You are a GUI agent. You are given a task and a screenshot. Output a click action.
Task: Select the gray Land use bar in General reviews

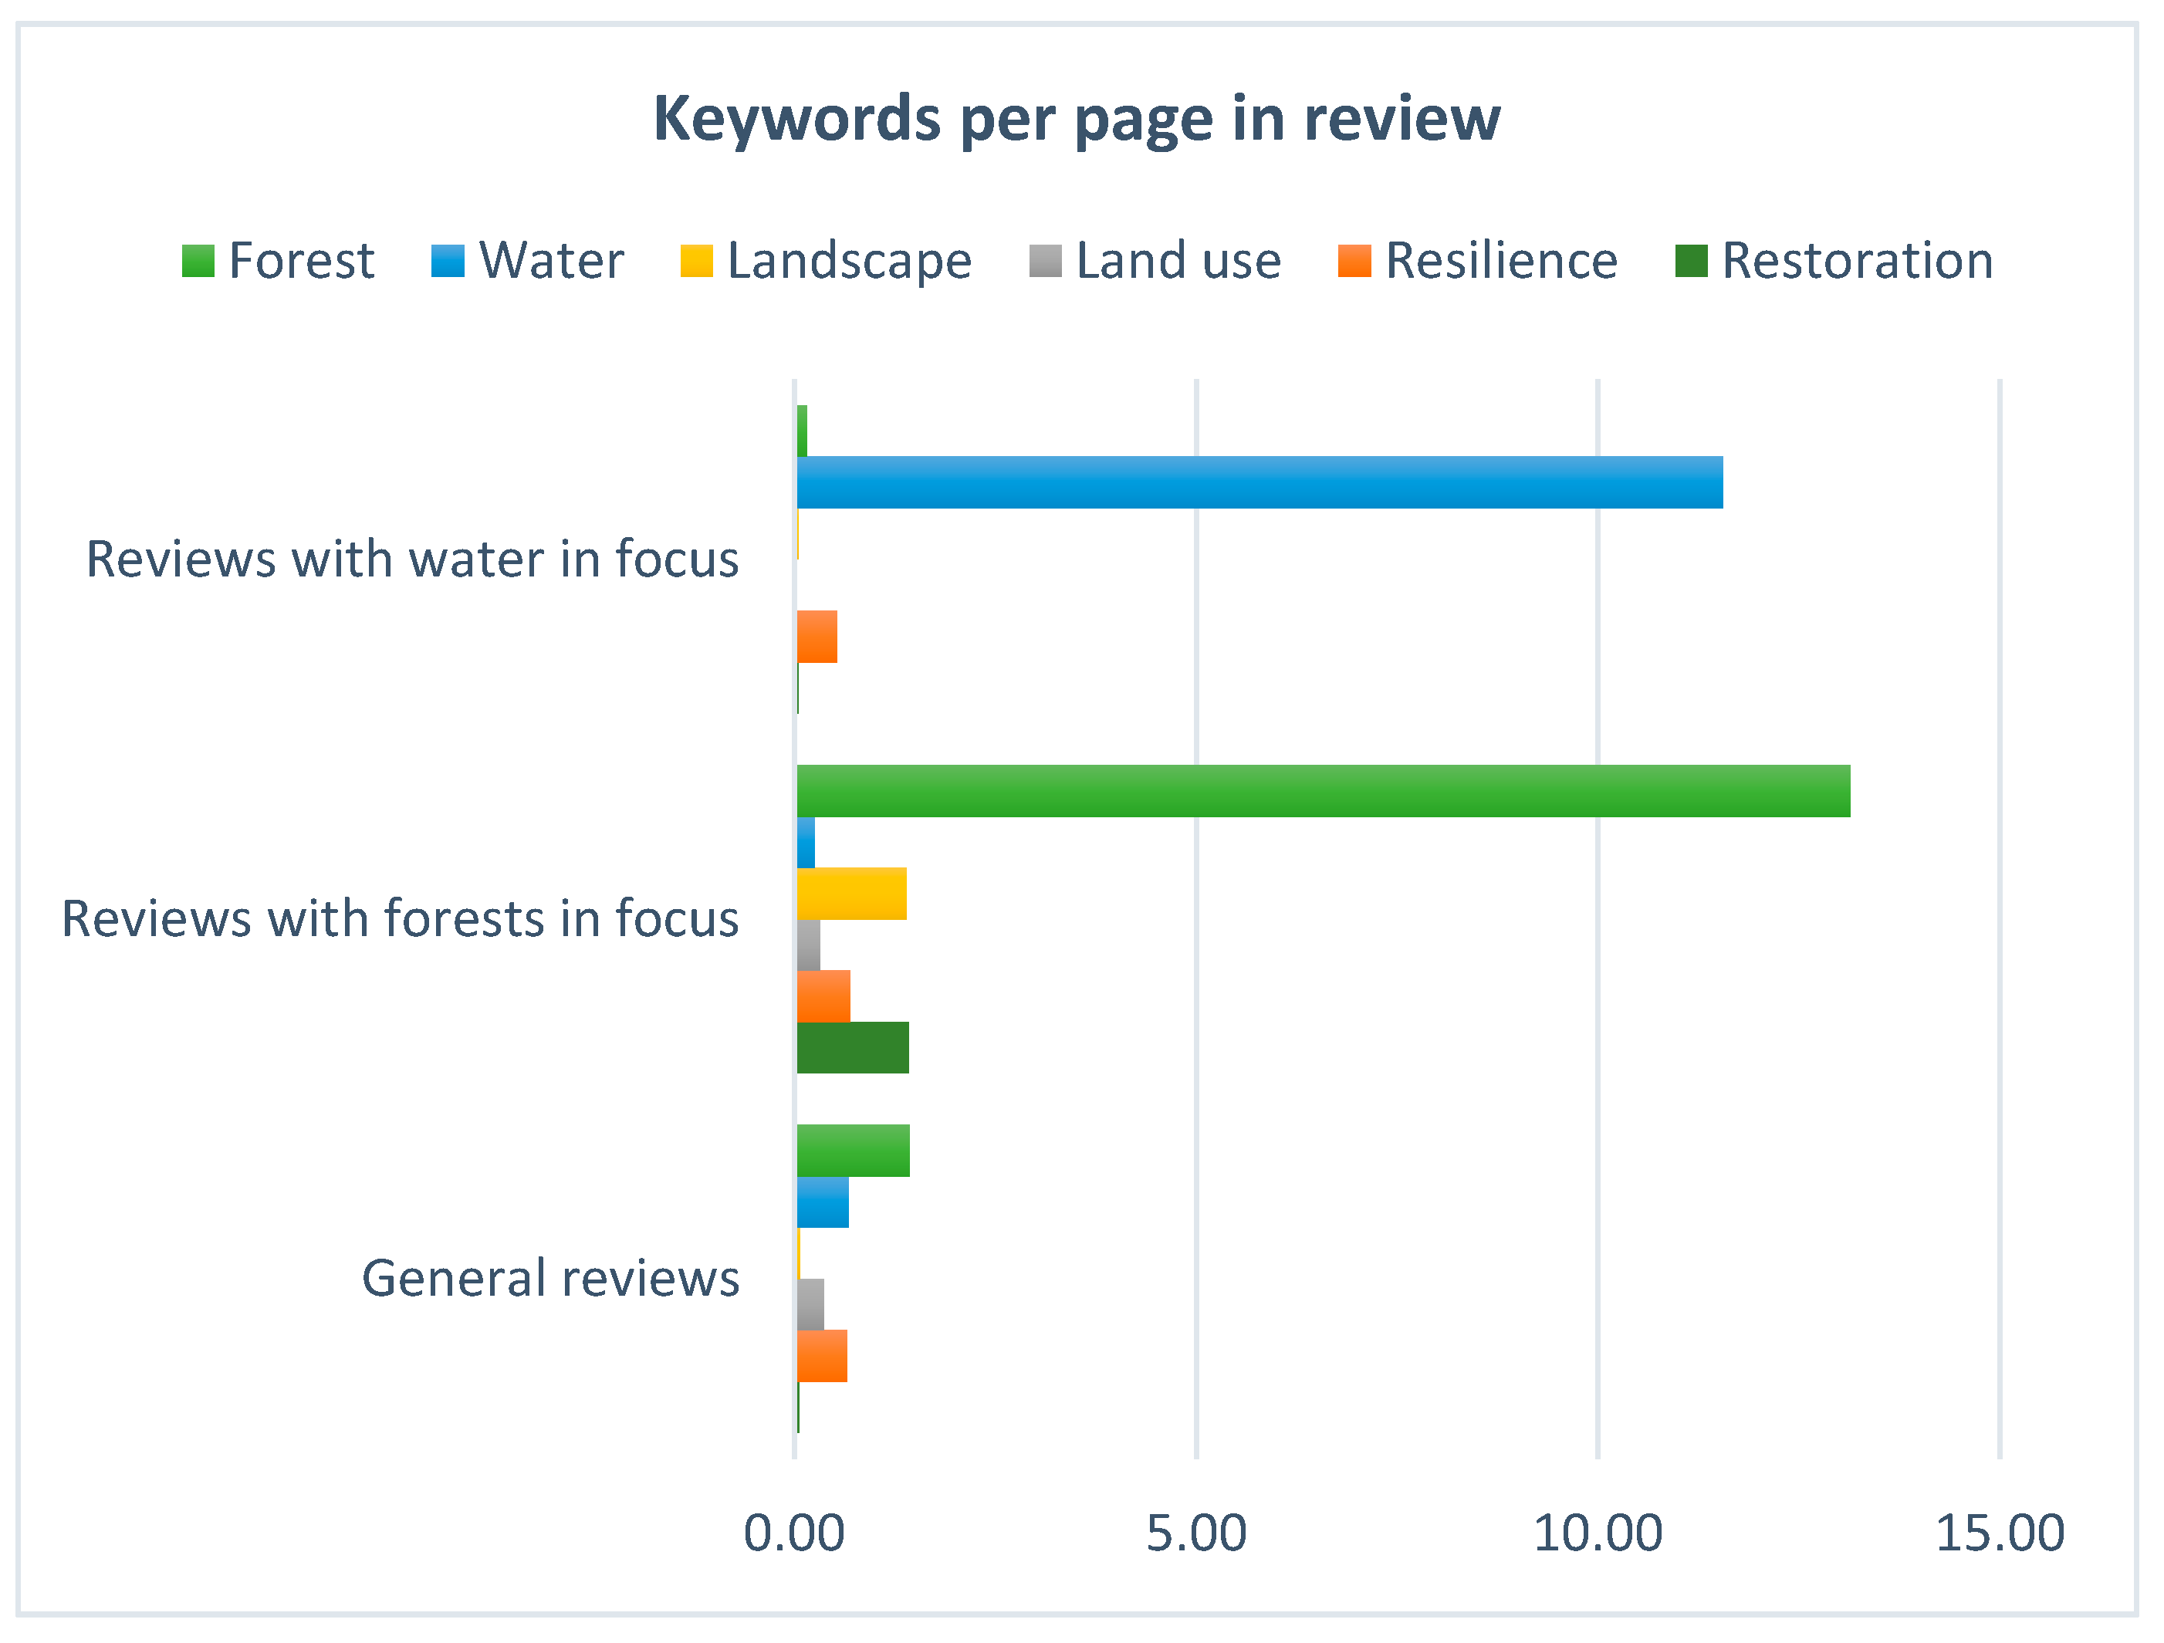click(810, 1305)
